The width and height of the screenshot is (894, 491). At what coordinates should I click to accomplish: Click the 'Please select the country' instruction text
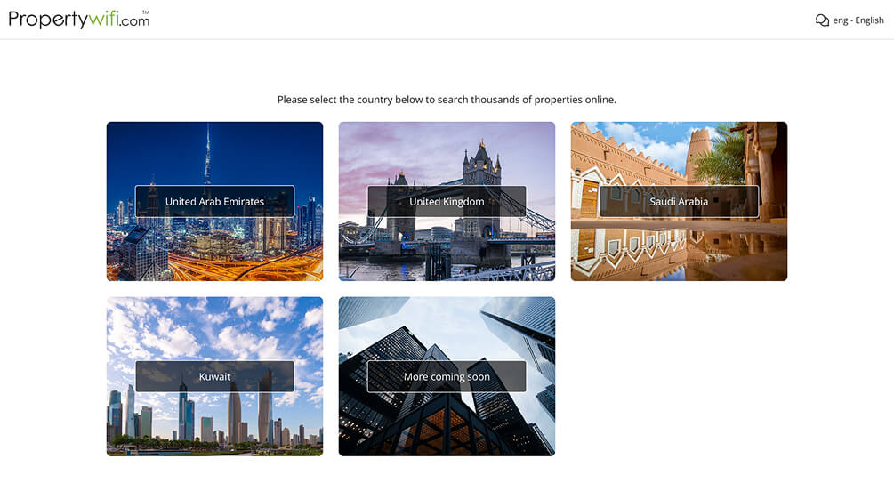447,100
